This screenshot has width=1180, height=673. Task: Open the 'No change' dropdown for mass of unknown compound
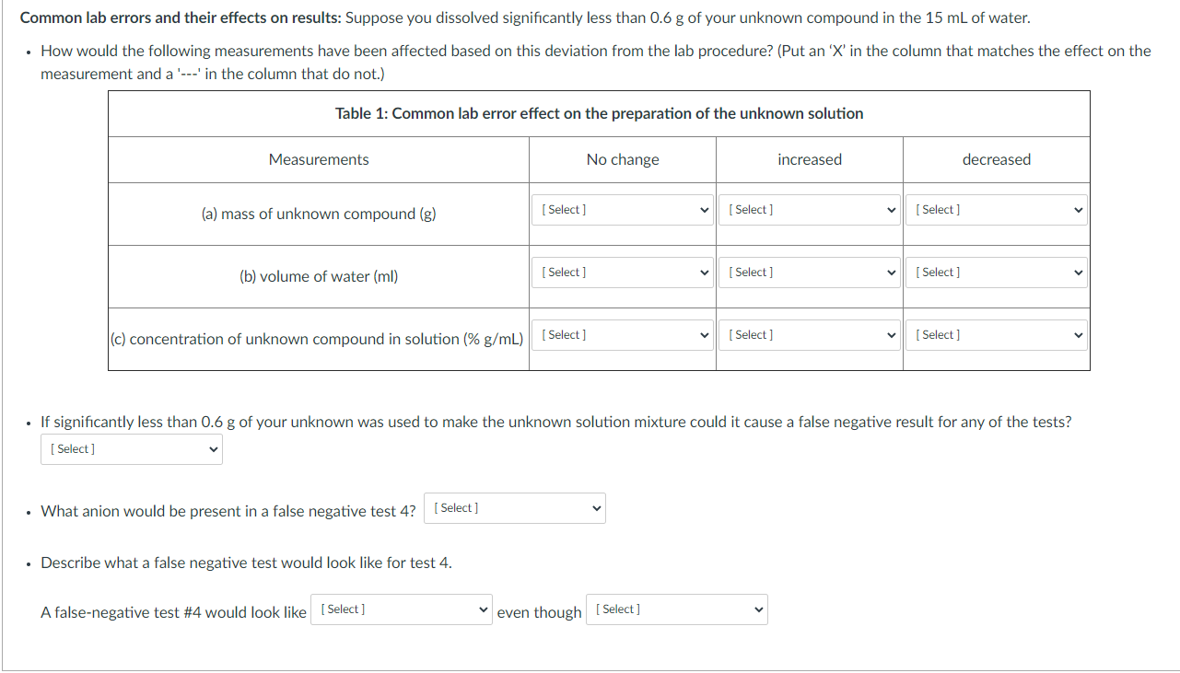coord(622,209)
